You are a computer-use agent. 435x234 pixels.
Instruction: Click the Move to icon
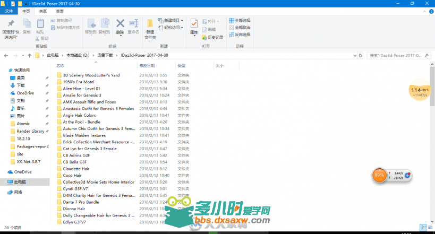click(91, 23)
